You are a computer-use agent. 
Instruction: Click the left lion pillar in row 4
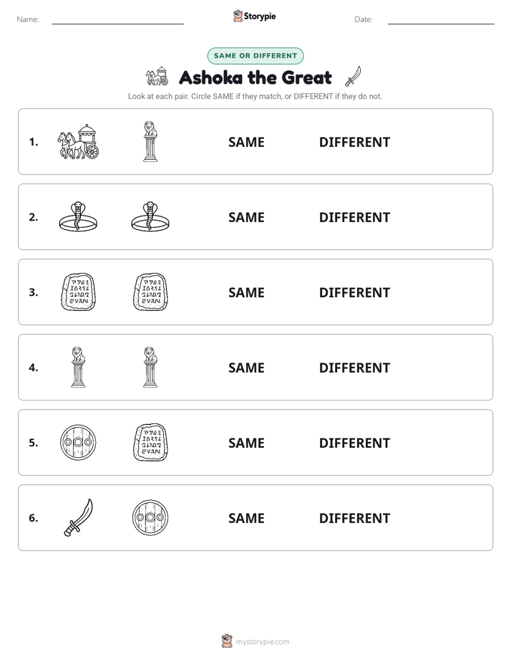coord(78,367)
